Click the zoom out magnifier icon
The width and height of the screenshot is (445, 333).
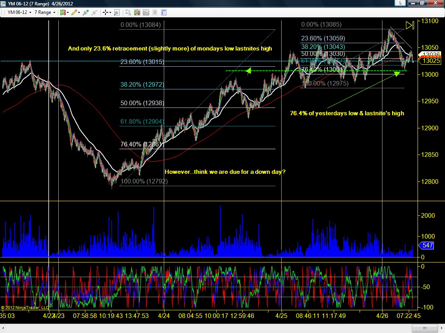pyautogui.click(x=95, y=12)
